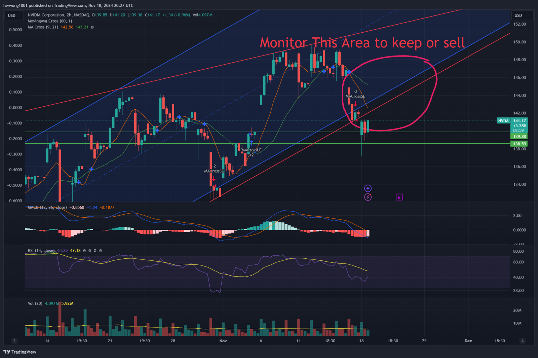Click the purple E earnings marker
538x358 pixels.
[x=399, y=197]
